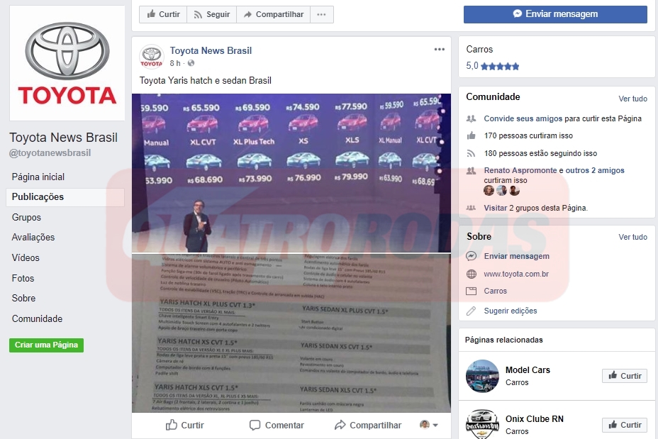Like Onix Clube RN page with Curtir
658x439 pixels.
point(625,425)
